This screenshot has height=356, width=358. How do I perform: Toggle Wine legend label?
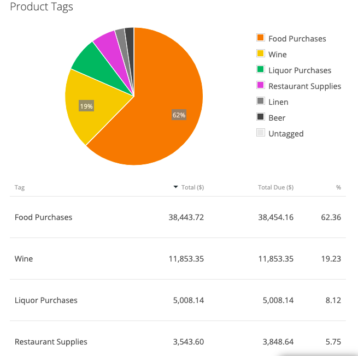[x=278, y=55]
